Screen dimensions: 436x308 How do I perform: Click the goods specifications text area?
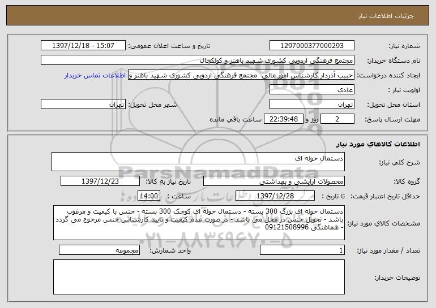point(199,223)
